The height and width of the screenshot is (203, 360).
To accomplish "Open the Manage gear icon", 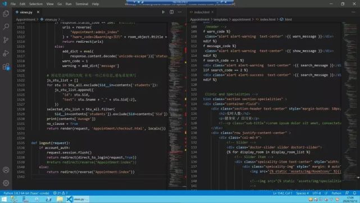I will click(x=6, y=183).
